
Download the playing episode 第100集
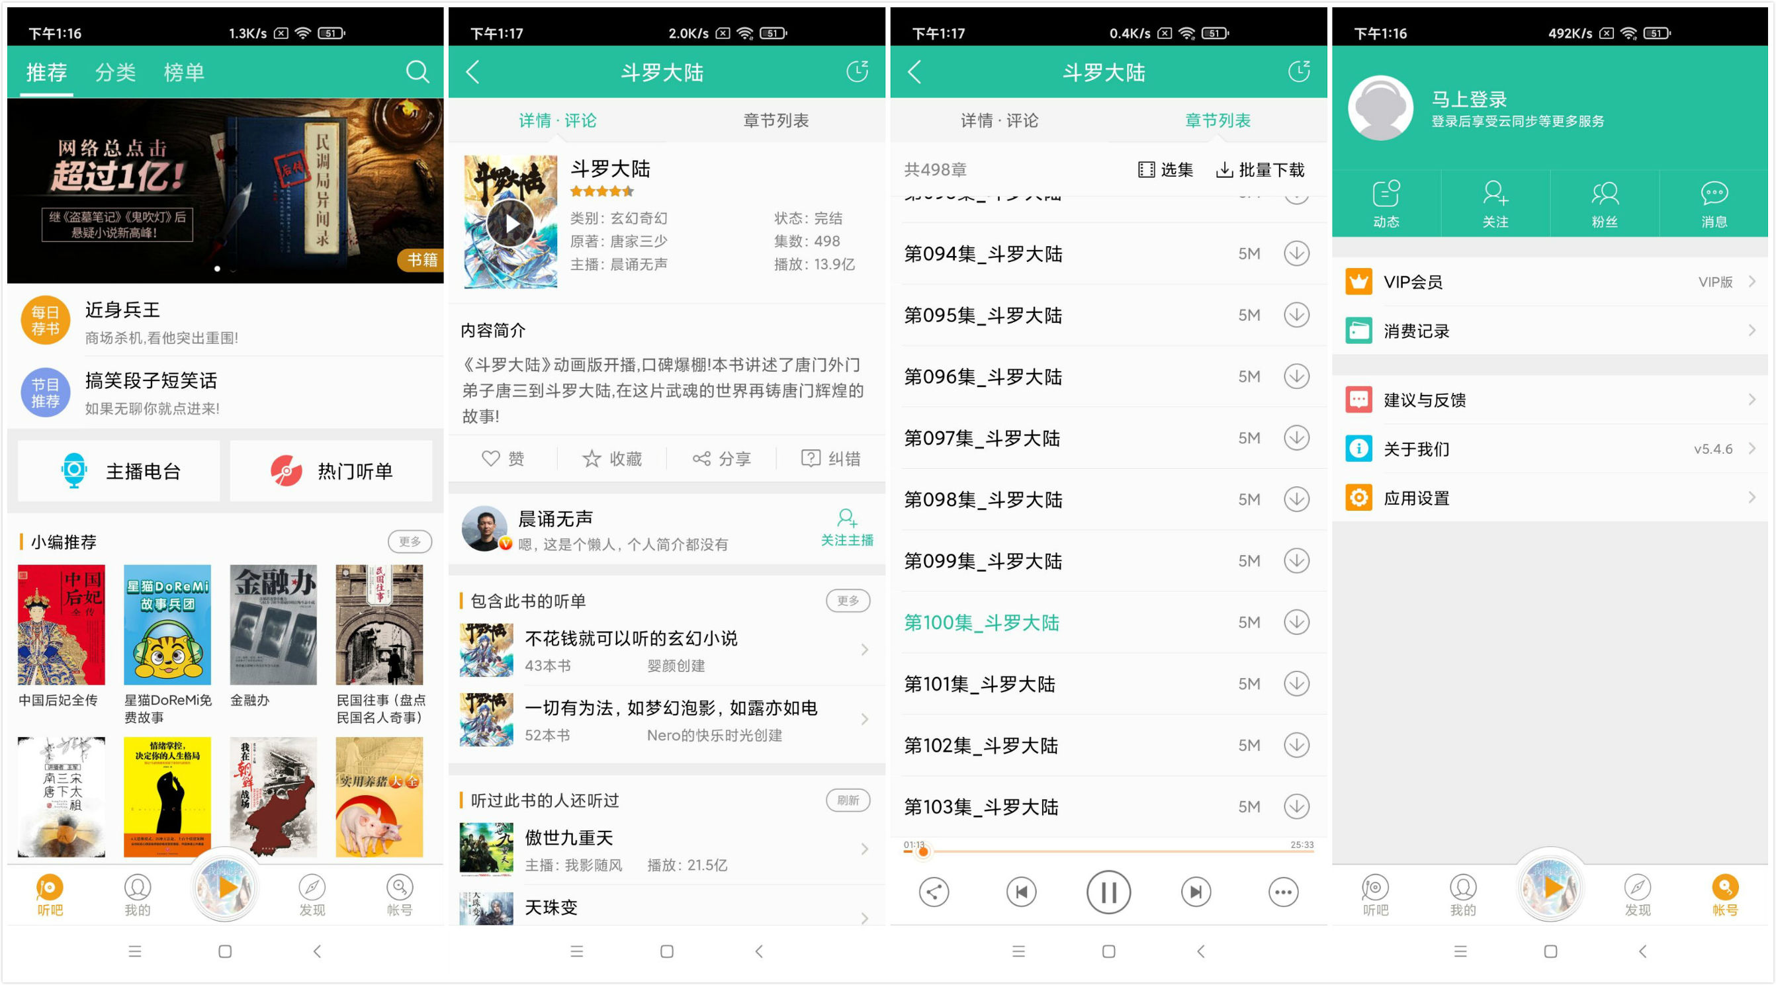[x=1296, y=622]
